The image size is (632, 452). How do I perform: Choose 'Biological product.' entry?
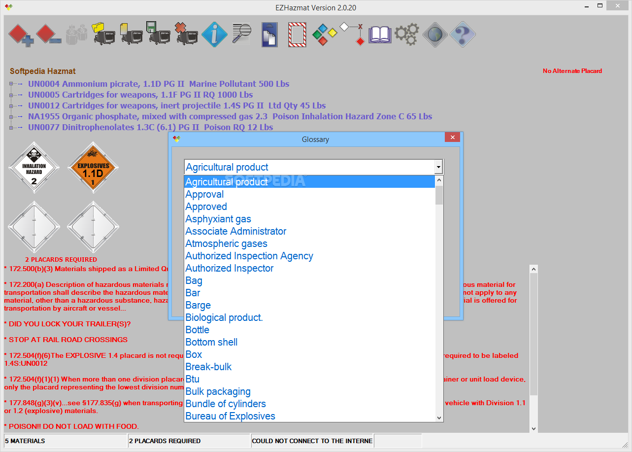click(309, 317)
